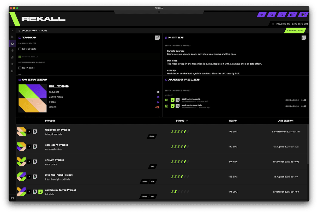Play the septmembrance.als audio file
318x213 pixels.
(172, 100)
